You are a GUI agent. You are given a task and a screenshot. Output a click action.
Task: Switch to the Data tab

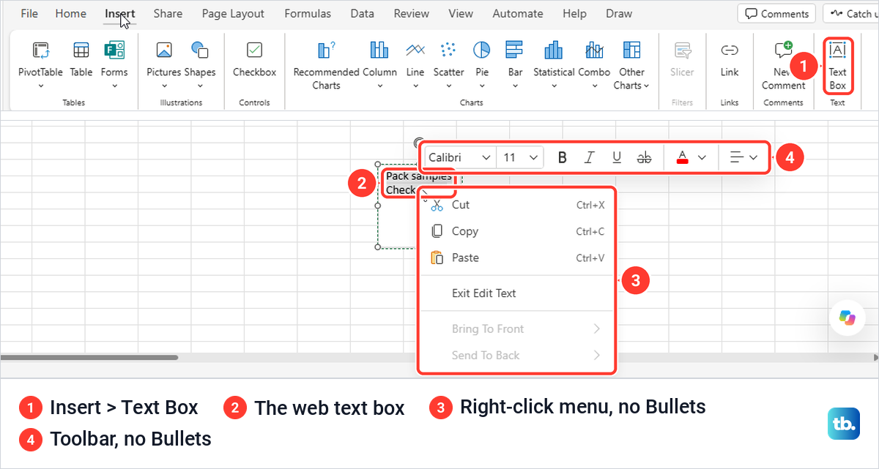[x=362, y=13]
